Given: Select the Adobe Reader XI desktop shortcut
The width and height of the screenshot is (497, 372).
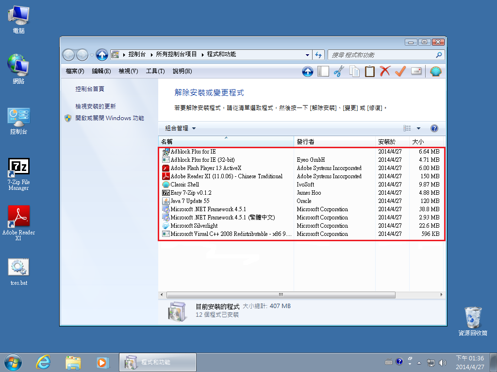Looking at the screenshot, I should tap(19, 223).
